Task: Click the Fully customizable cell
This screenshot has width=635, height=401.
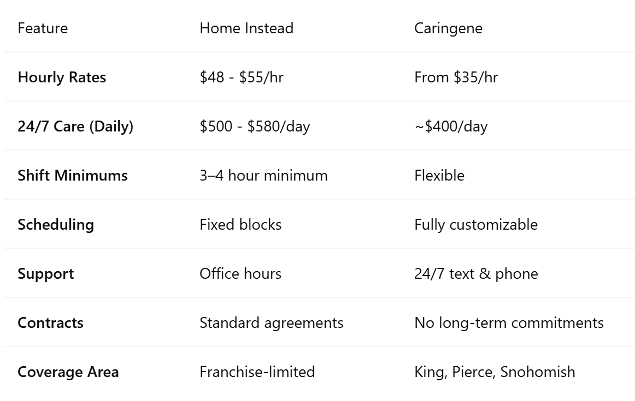Action: [x=476, y=225]
